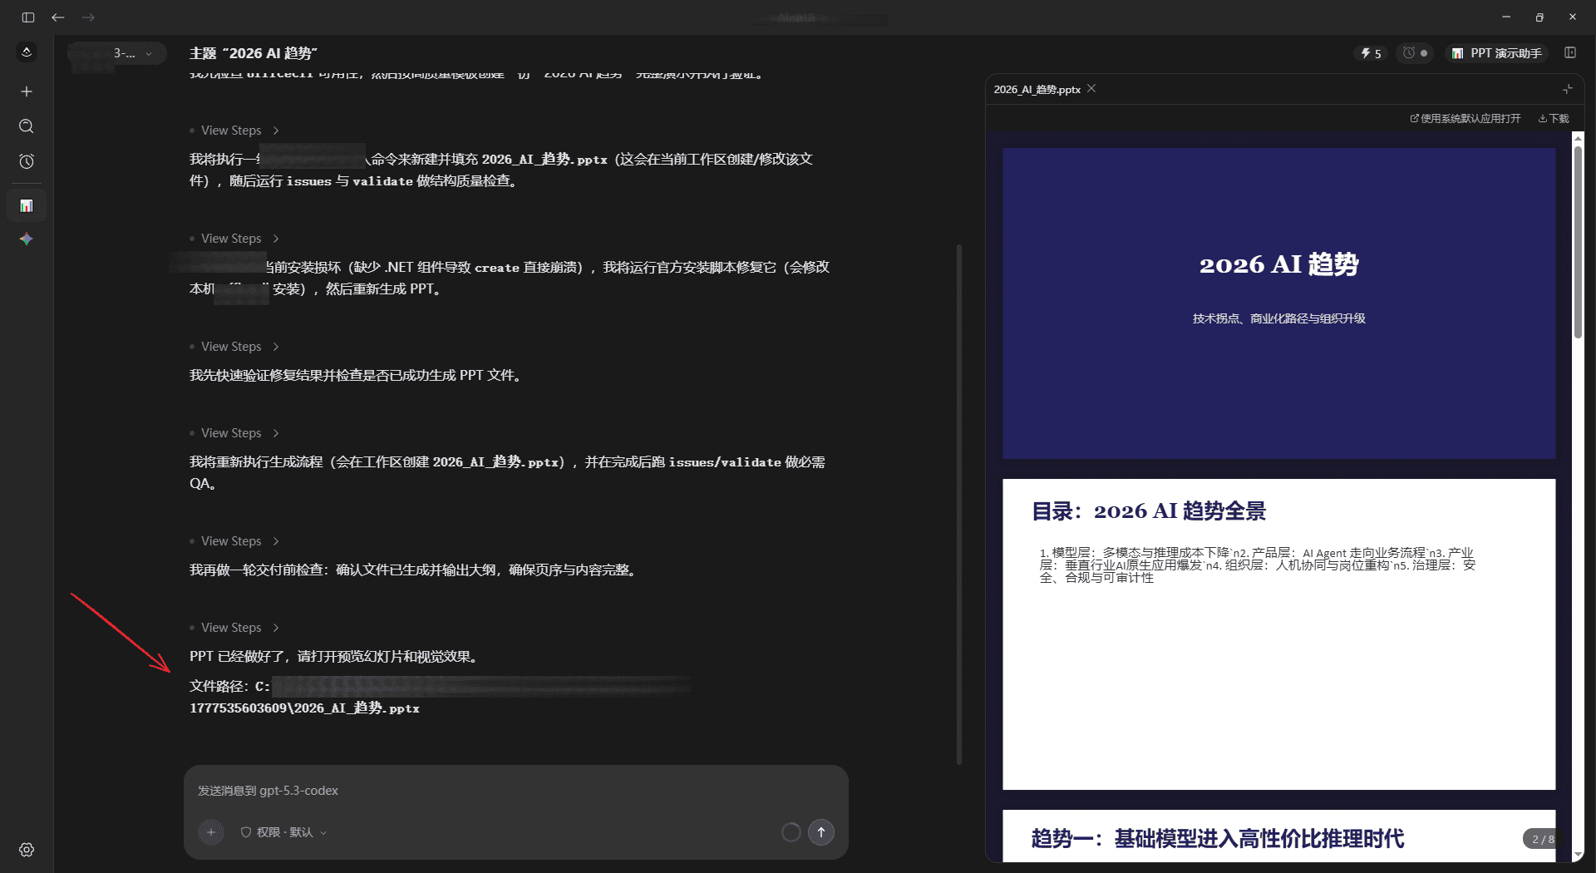Image resolution: width=1596 pixels, height=873 pixels.
Task: Open file with 使用系统默认应用打开
Action: click(1465, 119)
